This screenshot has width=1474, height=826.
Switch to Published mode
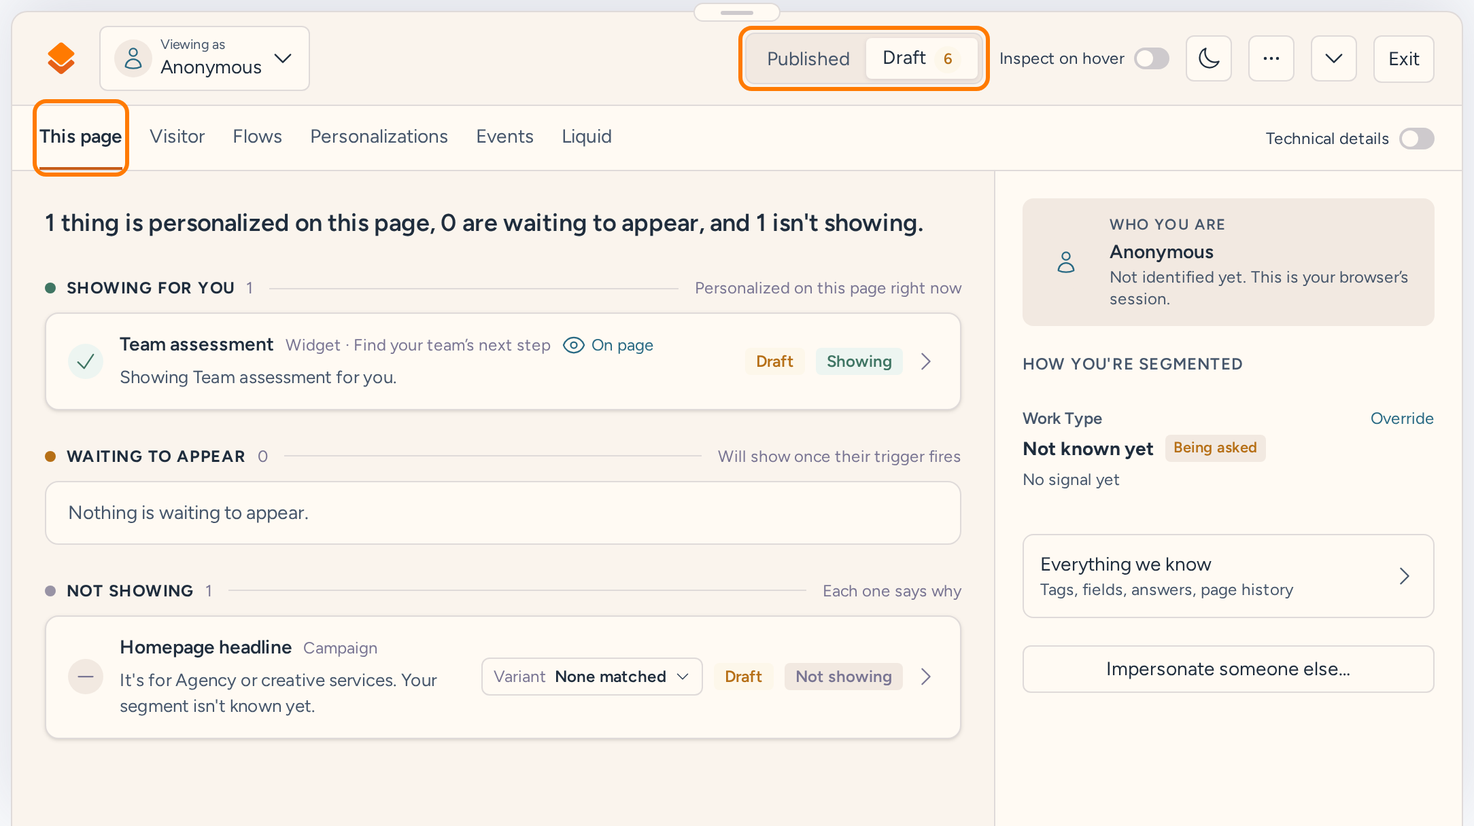808,58
